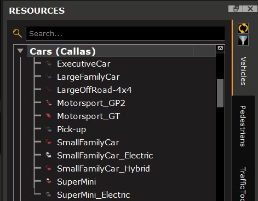Close the Resources panel
The width and height of the screenshot is (258, 201).
point(250,9)
